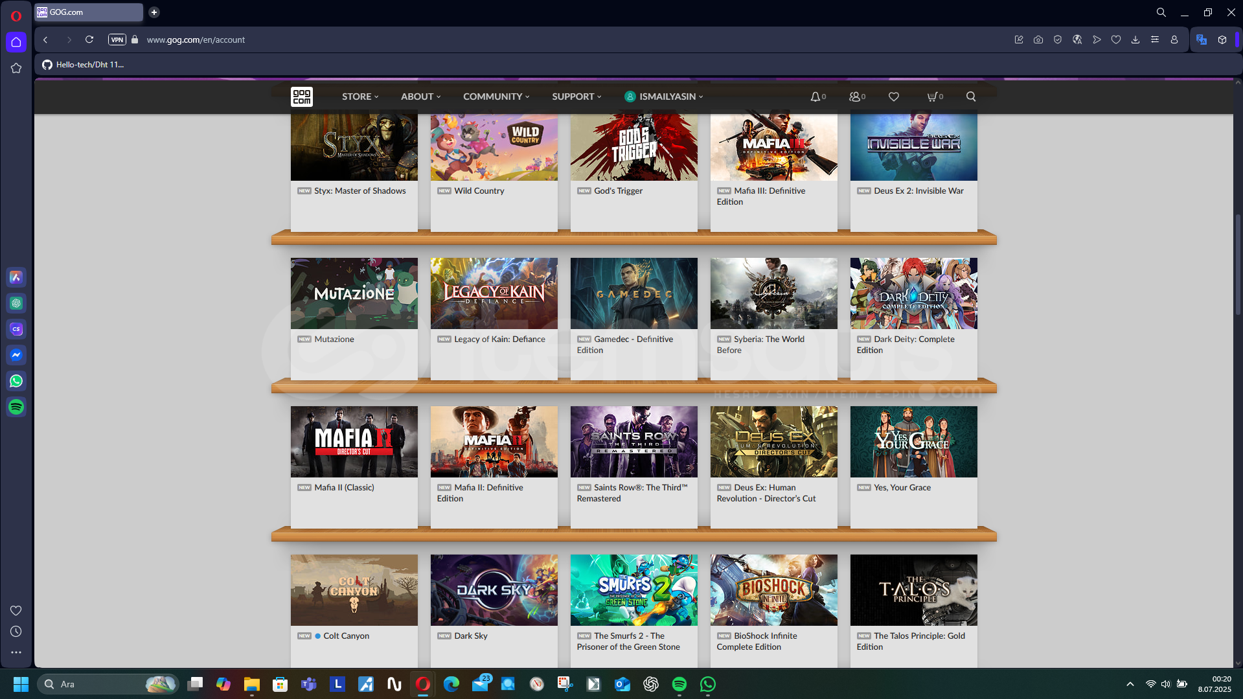The height and width of the screenshot is (699, 1243).
Task: Open browser profile account icon
Action: [1174, 40]
